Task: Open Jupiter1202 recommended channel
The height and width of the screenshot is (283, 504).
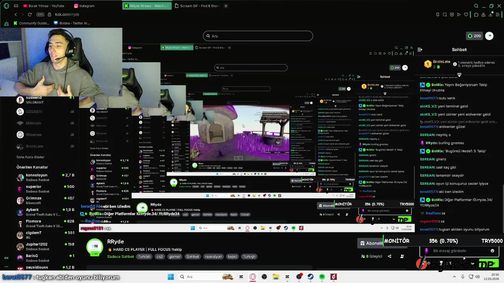Action: 45,246
